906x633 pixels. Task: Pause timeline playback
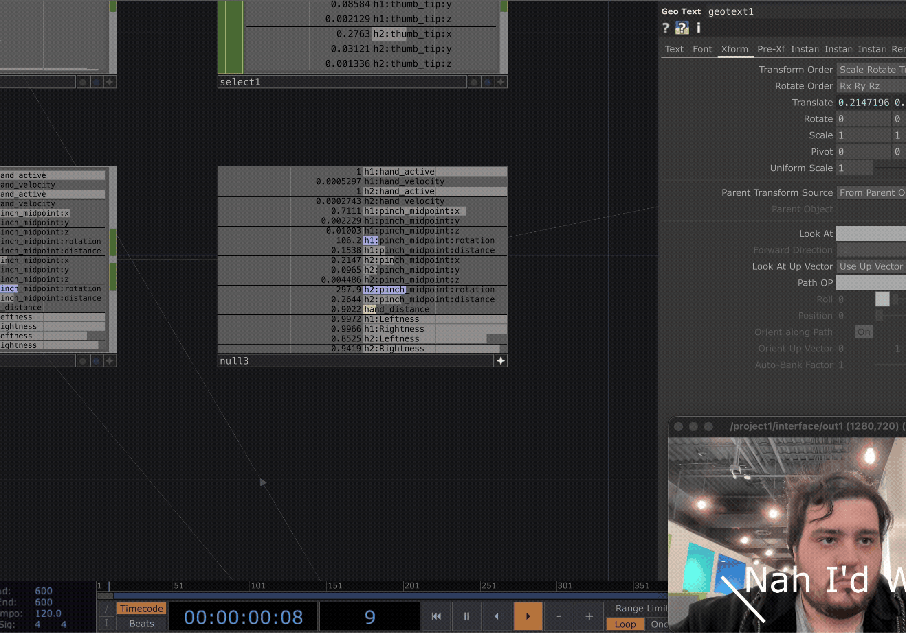coord(466,616)
